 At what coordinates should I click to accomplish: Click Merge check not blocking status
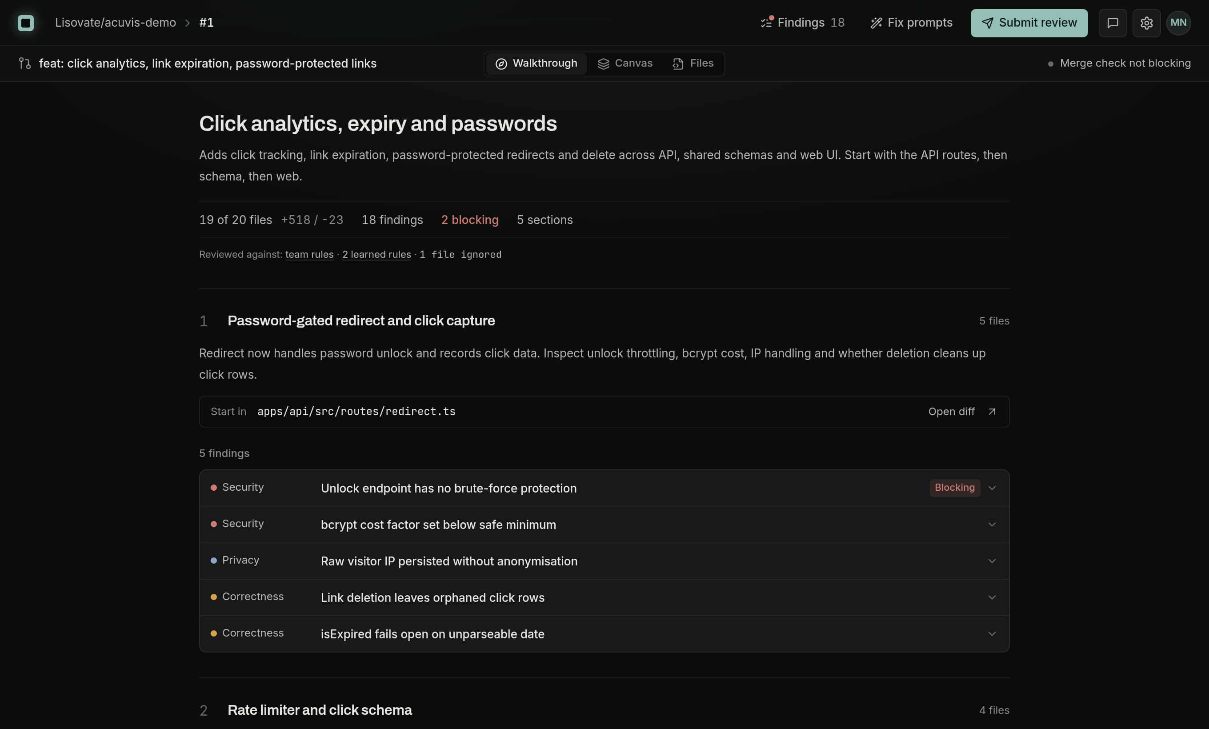pos(1119,63)
